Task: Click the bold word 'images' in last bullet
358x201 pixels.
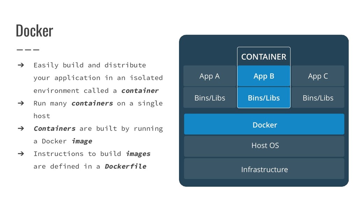Action: coord(138,154)
